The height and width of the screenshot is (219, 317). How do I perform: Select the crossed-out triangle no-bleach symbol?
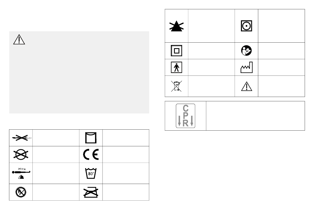(x=177, y=26)
